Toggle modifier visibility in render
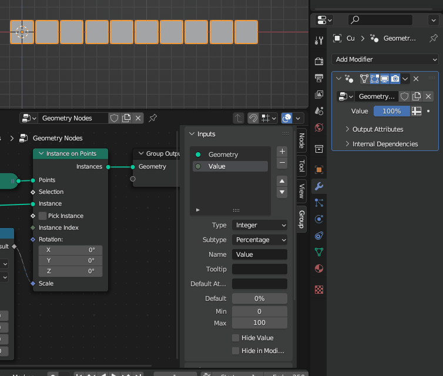Screen dimensions: 443x376 [x=395, y=79]
